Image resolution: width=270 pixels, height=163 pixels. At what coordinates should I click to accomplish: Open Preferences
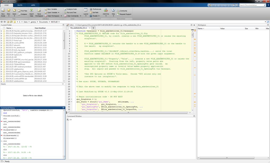coord(95,9)
